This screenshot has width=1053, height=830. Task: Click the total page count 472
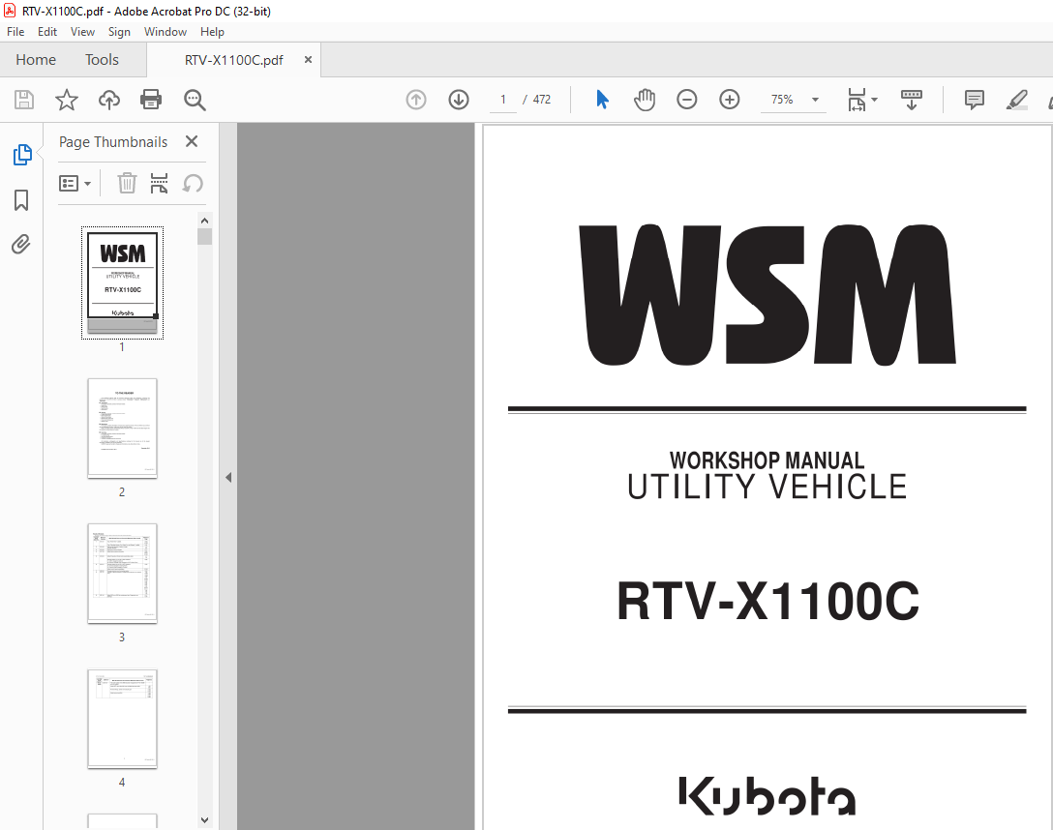[541, 100]
